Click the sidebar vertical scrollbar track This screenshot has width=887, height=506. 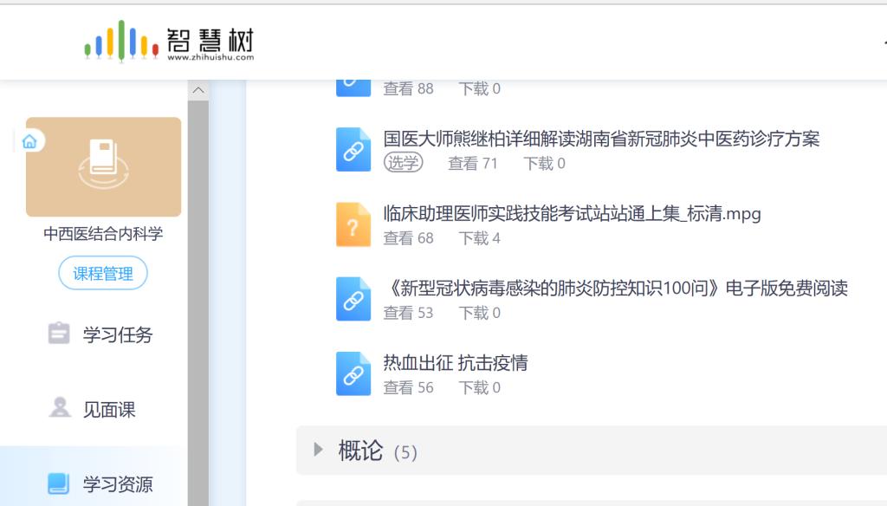pos(198,302)
